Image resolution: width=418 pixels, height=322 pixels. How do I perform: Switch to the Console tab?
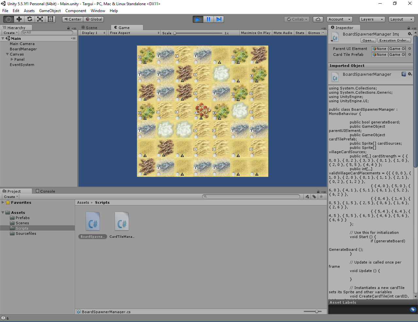[x=45, y=191]
